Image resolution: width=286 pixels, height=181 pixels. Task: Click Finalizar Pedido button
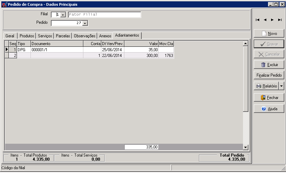point(269,75)
